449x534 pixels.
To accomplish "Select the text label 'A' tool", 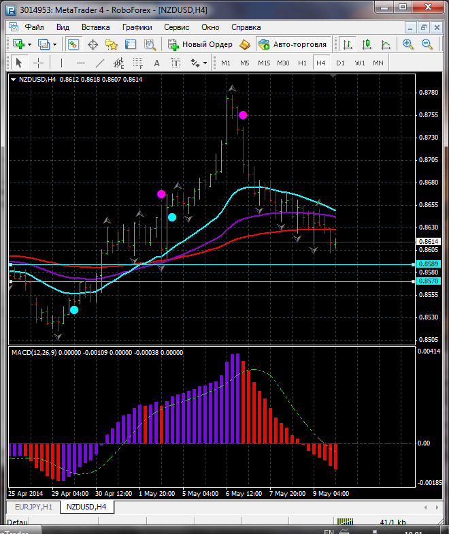I will pyautogui.click(x=156, y=63).
